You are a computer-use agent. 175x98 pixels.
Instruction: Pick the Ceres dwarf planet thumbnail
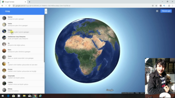coord(4,57)
